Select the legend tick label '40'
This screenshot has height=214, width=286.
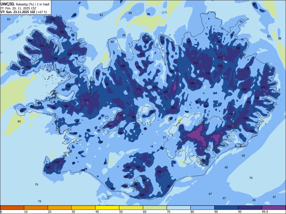[97, 212]
